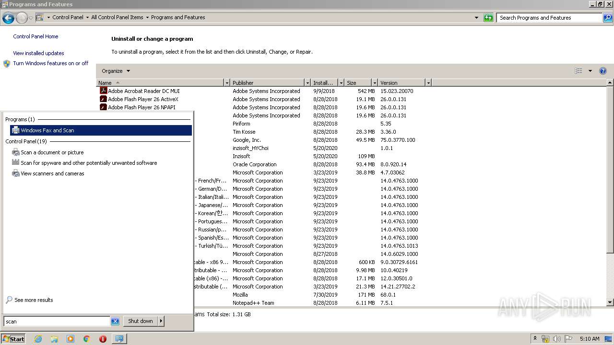Click the Action Center flag icon
Viewport: 614px width, 345px height.
(568, 339)
